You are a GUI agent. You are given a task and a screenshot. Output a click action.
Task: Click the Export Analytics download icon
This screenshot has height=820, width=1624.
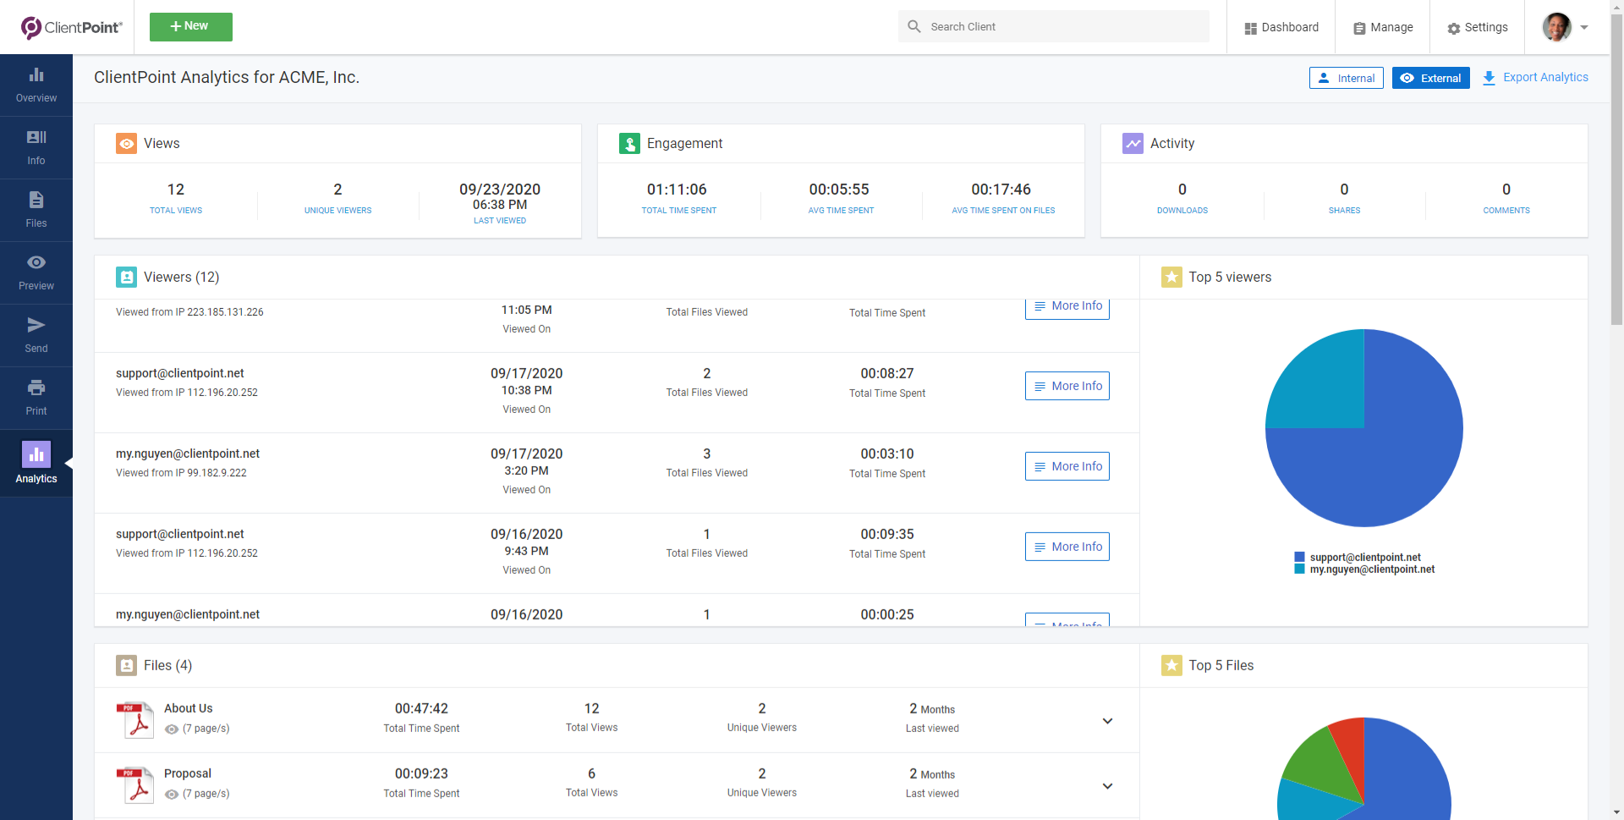[1489, 78]
